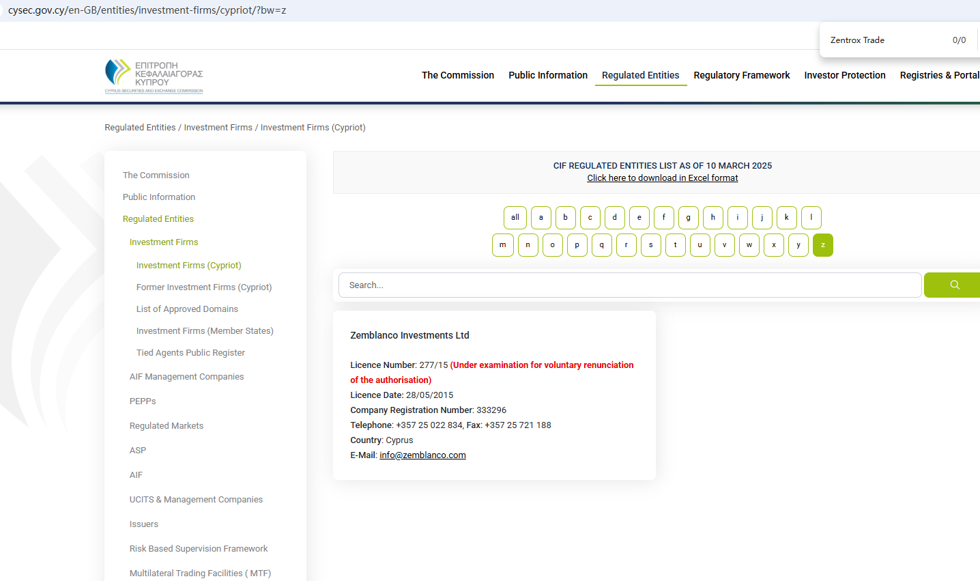This screenshot has width=980, height=581.
Task: Open Regulated Entities top menu
Action: click(641, 75)
